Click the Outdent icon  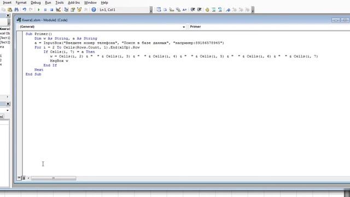(x=199, y=10)
